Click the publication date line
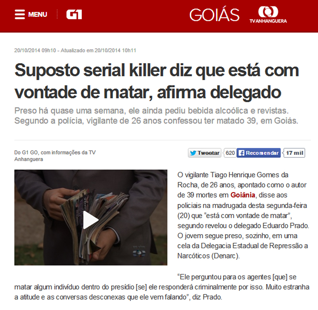The height and width of the screenshot is (310, 318). point(75,51)
